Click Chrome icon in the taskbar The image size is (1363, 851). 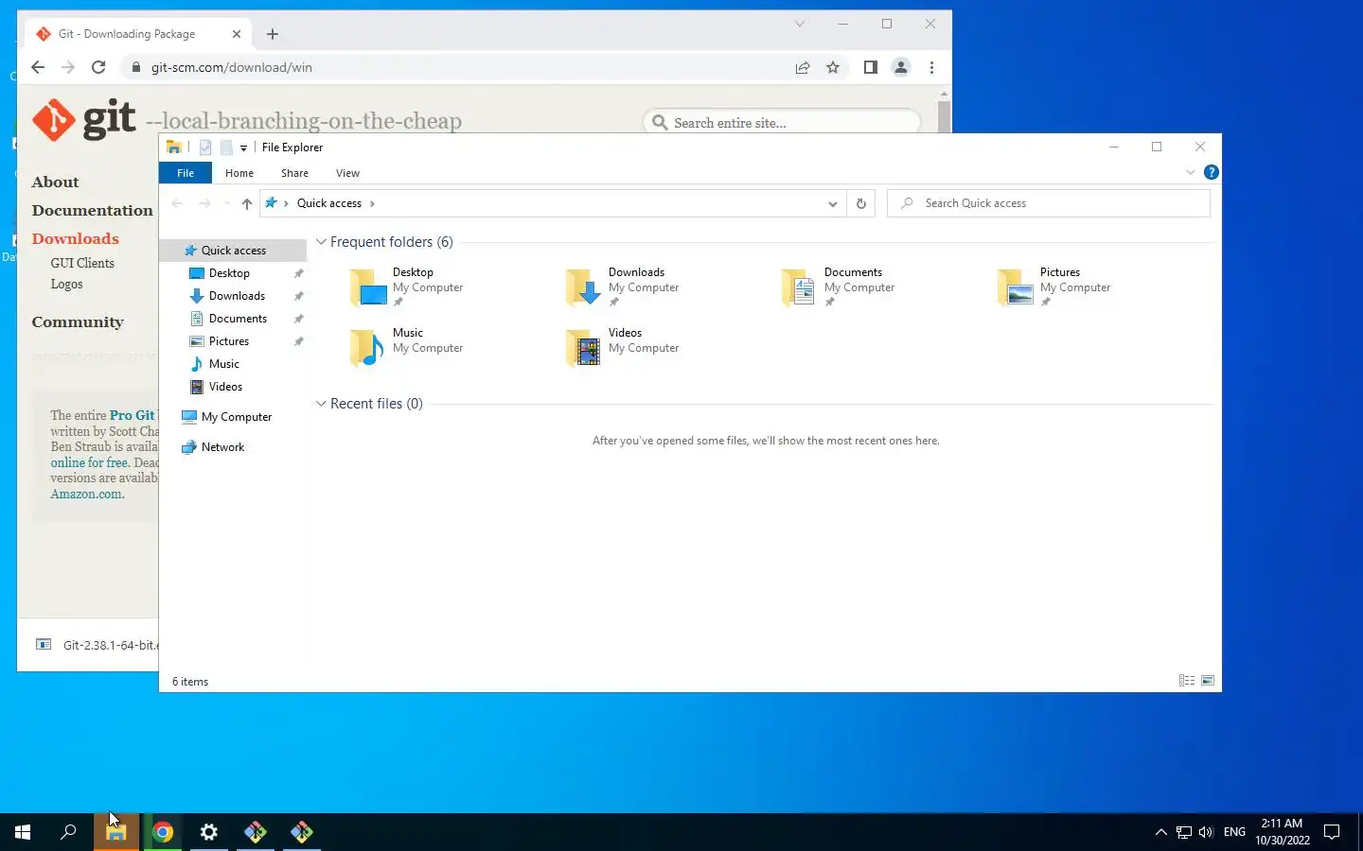point(163,832)
